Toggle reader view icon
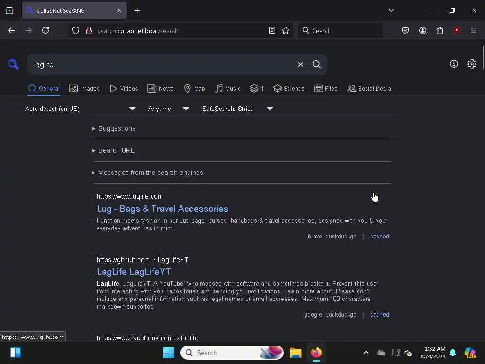Viewport: 485px width, 364px height. (x=272, y=30)
